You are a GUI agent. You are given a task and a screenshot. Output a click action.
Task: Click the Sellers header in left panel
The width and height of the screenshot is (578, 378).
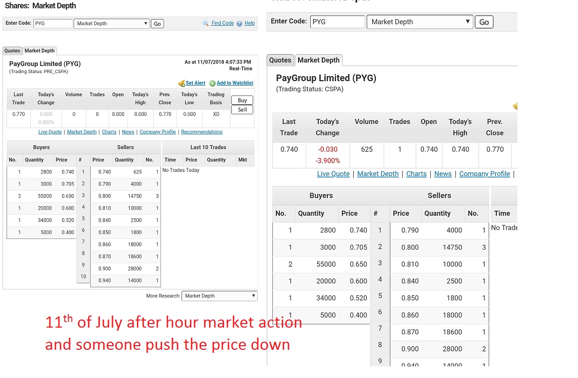click(125, 147)
